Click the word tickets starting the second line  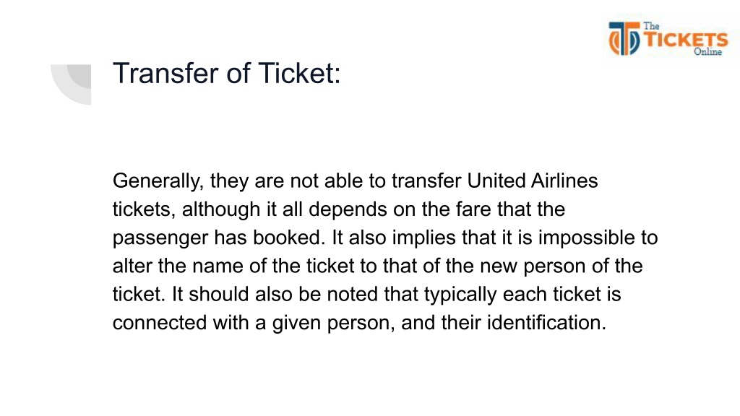pos(144,209)
